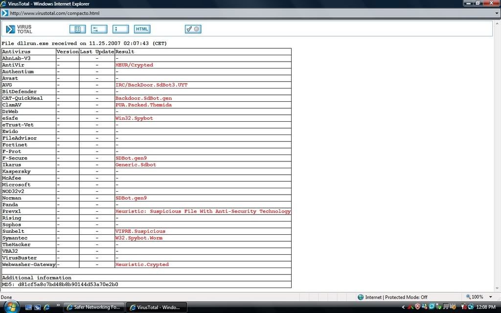Select the semicolon-separated format button

[121, 29]
